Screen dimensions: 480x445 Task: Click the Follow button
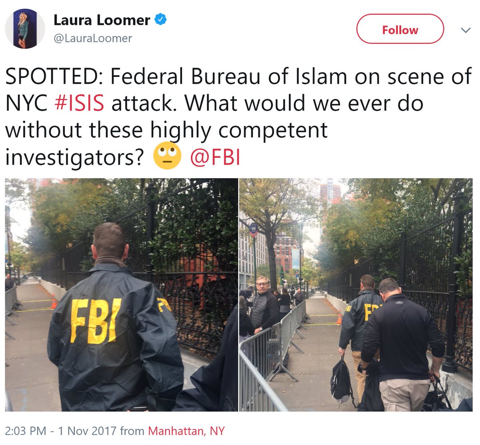pyautogui.click(x=400, y=29)
